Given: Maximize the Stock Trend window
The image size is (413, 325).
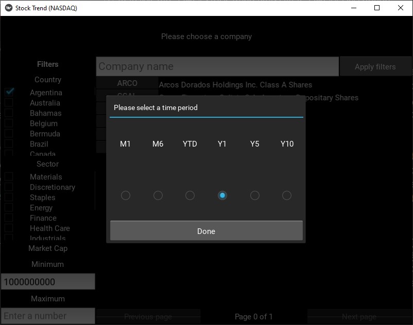Looking at the screenshot, I should pos(377,8).
